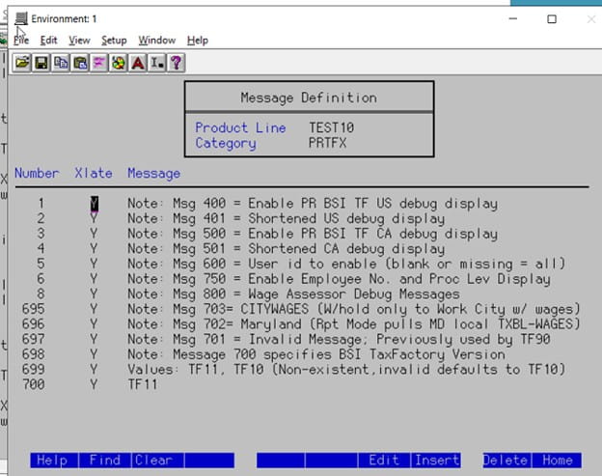Click the color palette toolbar icon
Image resolution: width=602 pixels, height=476 pixels.
point(119,63)
